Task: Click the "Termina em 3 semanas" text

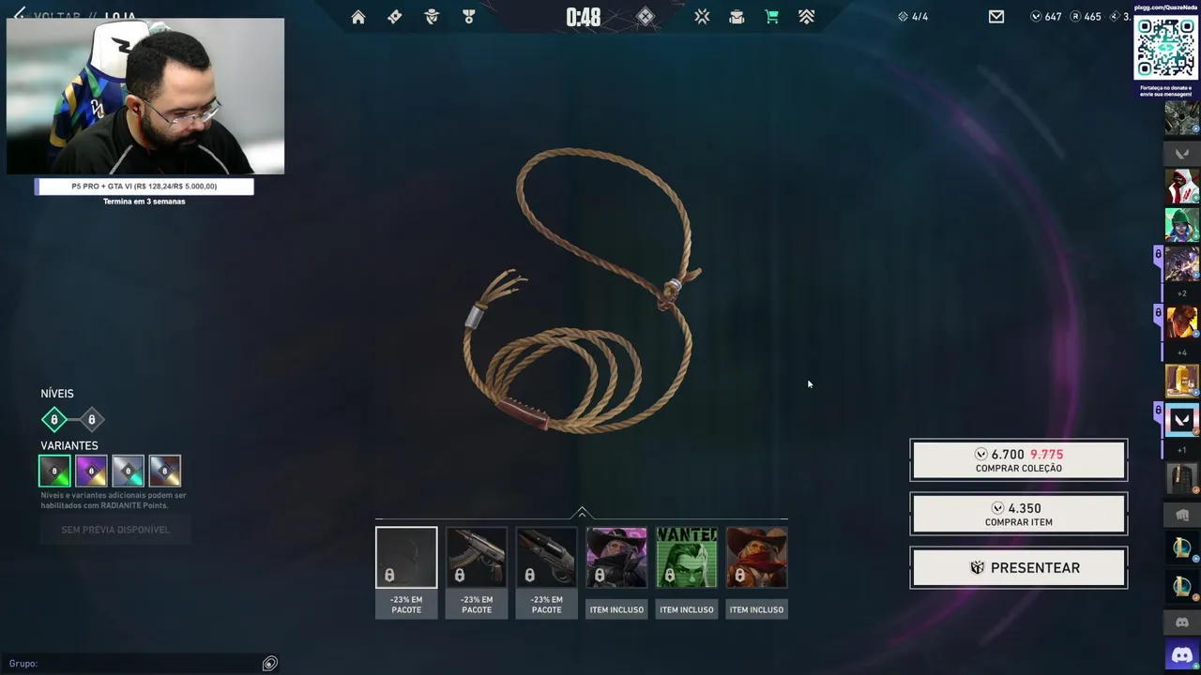Action: tap(144, 202)
